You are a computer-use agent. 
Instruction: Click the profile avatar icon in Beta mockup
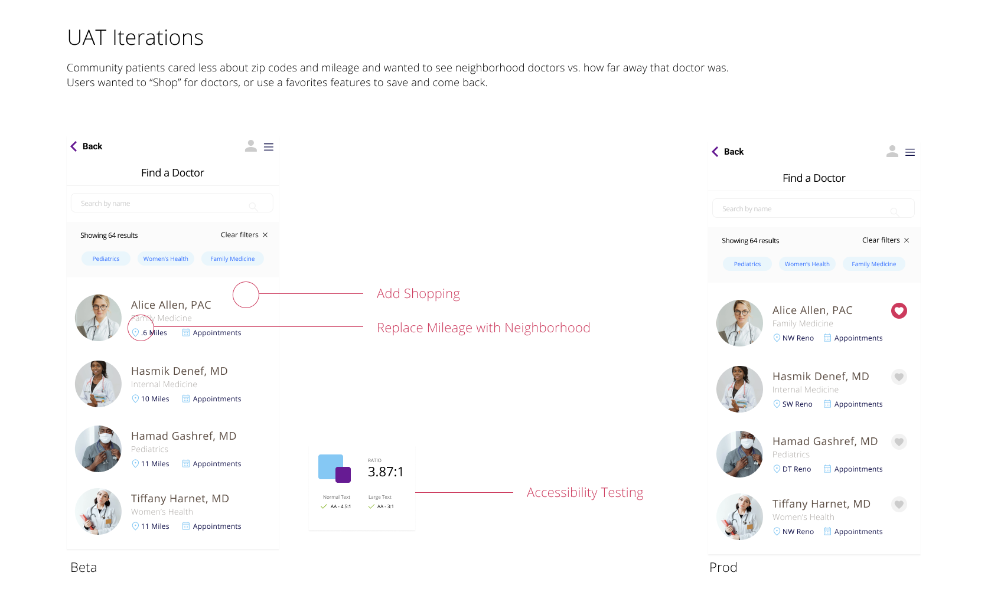tap(251, 146)
